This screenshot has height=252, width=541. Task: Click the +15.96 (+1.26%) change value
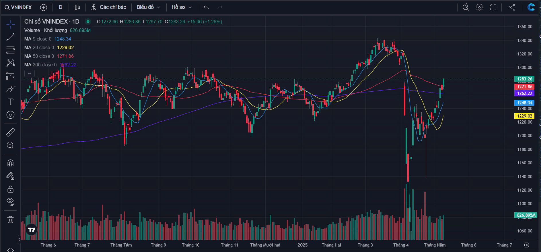205,22
